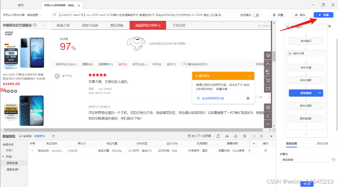
Task: Close the 手机vivo京东自营 tab
Action: click(79, 5)
